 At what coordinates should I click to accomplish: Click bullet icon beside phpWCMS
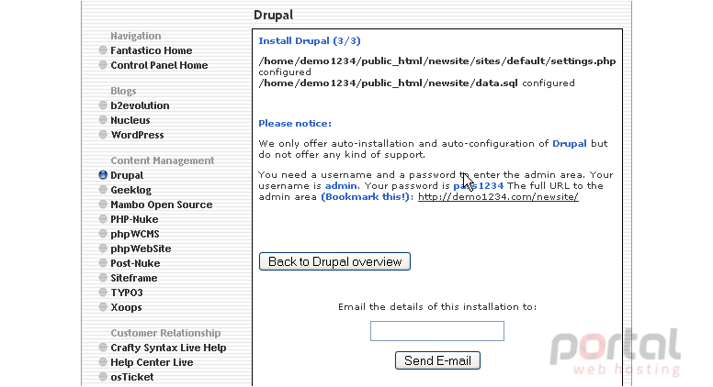coord(103,234)
